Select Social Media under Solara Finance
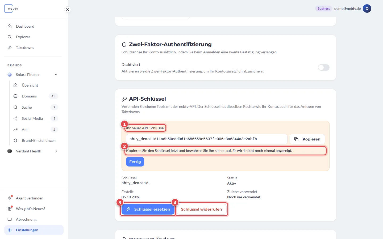Screen dimensions: 383x239 pyautogui.click(x=35, y=118)
